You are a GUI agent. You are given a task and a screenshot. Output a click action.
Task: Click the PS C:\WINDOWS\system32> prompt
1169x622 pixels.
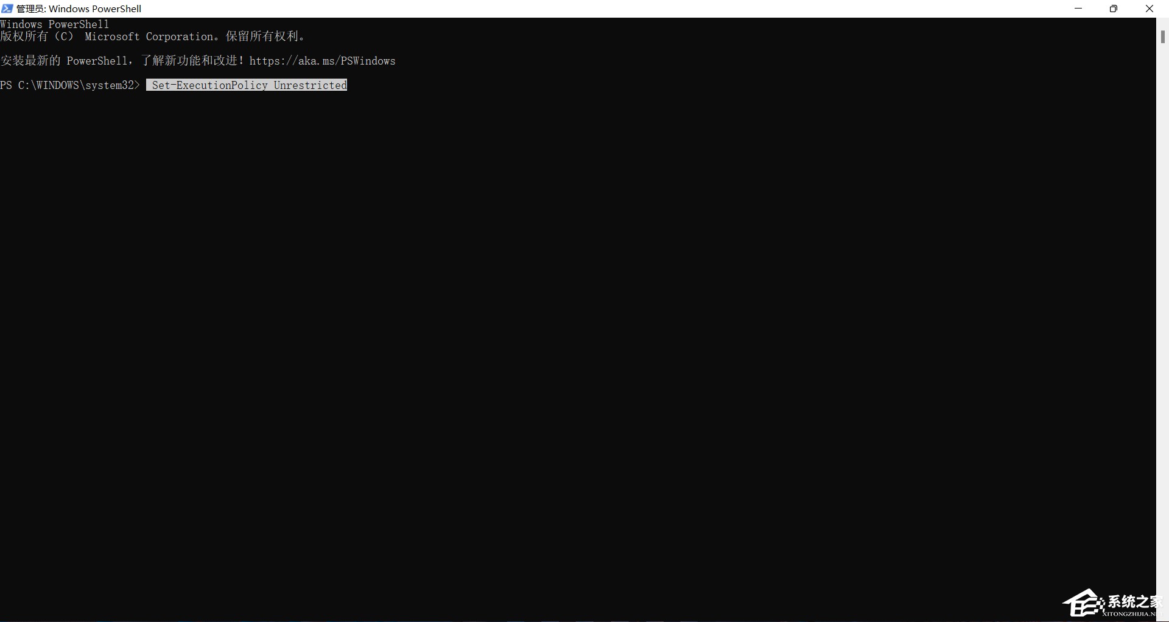point(70,85)
